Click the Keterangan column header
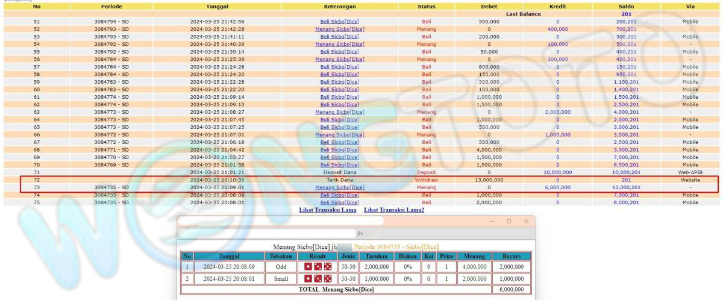Image resolution: width=723 pixels, height=300 pixels. [x=339, y=6]
